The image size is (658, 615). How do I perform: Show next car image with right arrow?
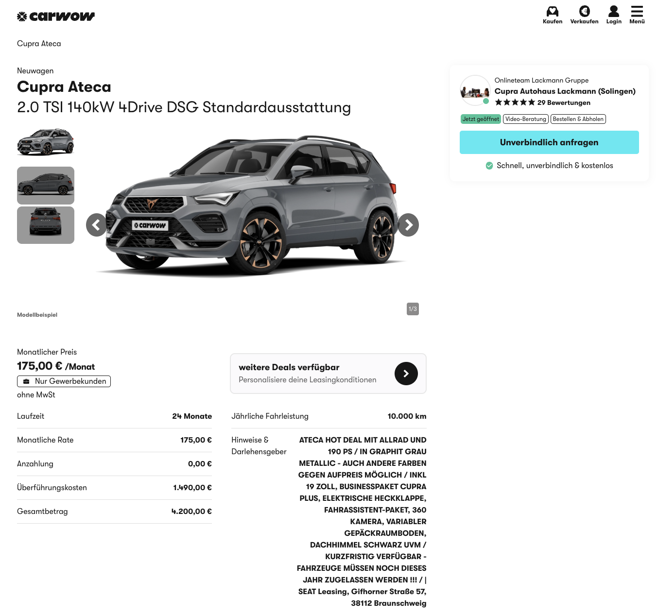(408, 225)
